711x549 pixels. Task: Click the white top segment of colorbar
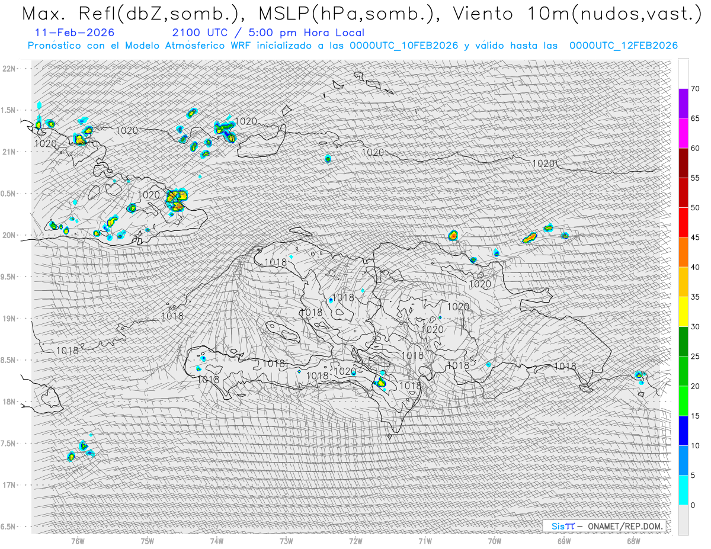pyautogui.click(x=683, y=73)
